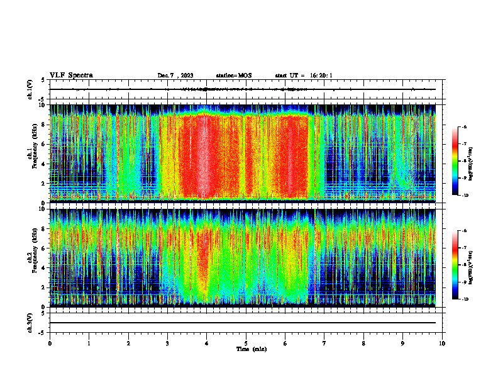The height and width of the screenshot is (385, 498).
Task: Click the "-6" label on ch.1 color bar
Action: tap(464, 126)
